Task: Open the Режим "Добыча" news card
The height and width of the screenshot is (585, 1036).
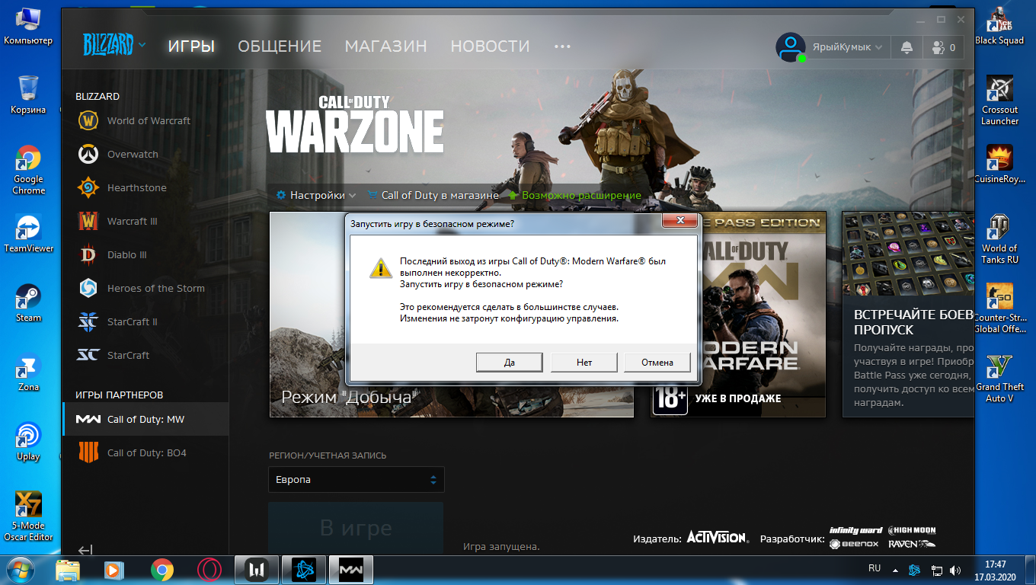Action: (x=452, y=315)
